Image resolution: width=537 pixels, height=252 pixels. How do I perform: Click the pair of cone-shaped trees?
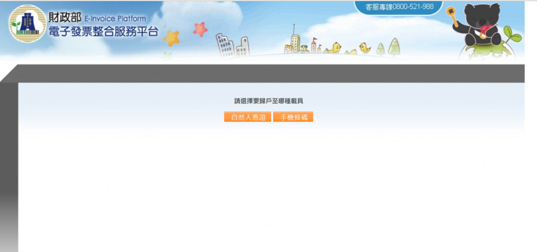click(x=389, y=47)
